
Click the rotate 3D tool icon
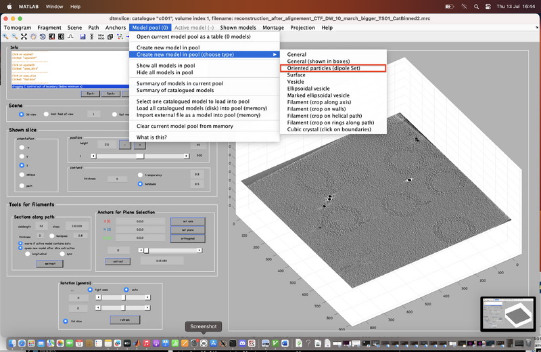(x=43, y=37)
